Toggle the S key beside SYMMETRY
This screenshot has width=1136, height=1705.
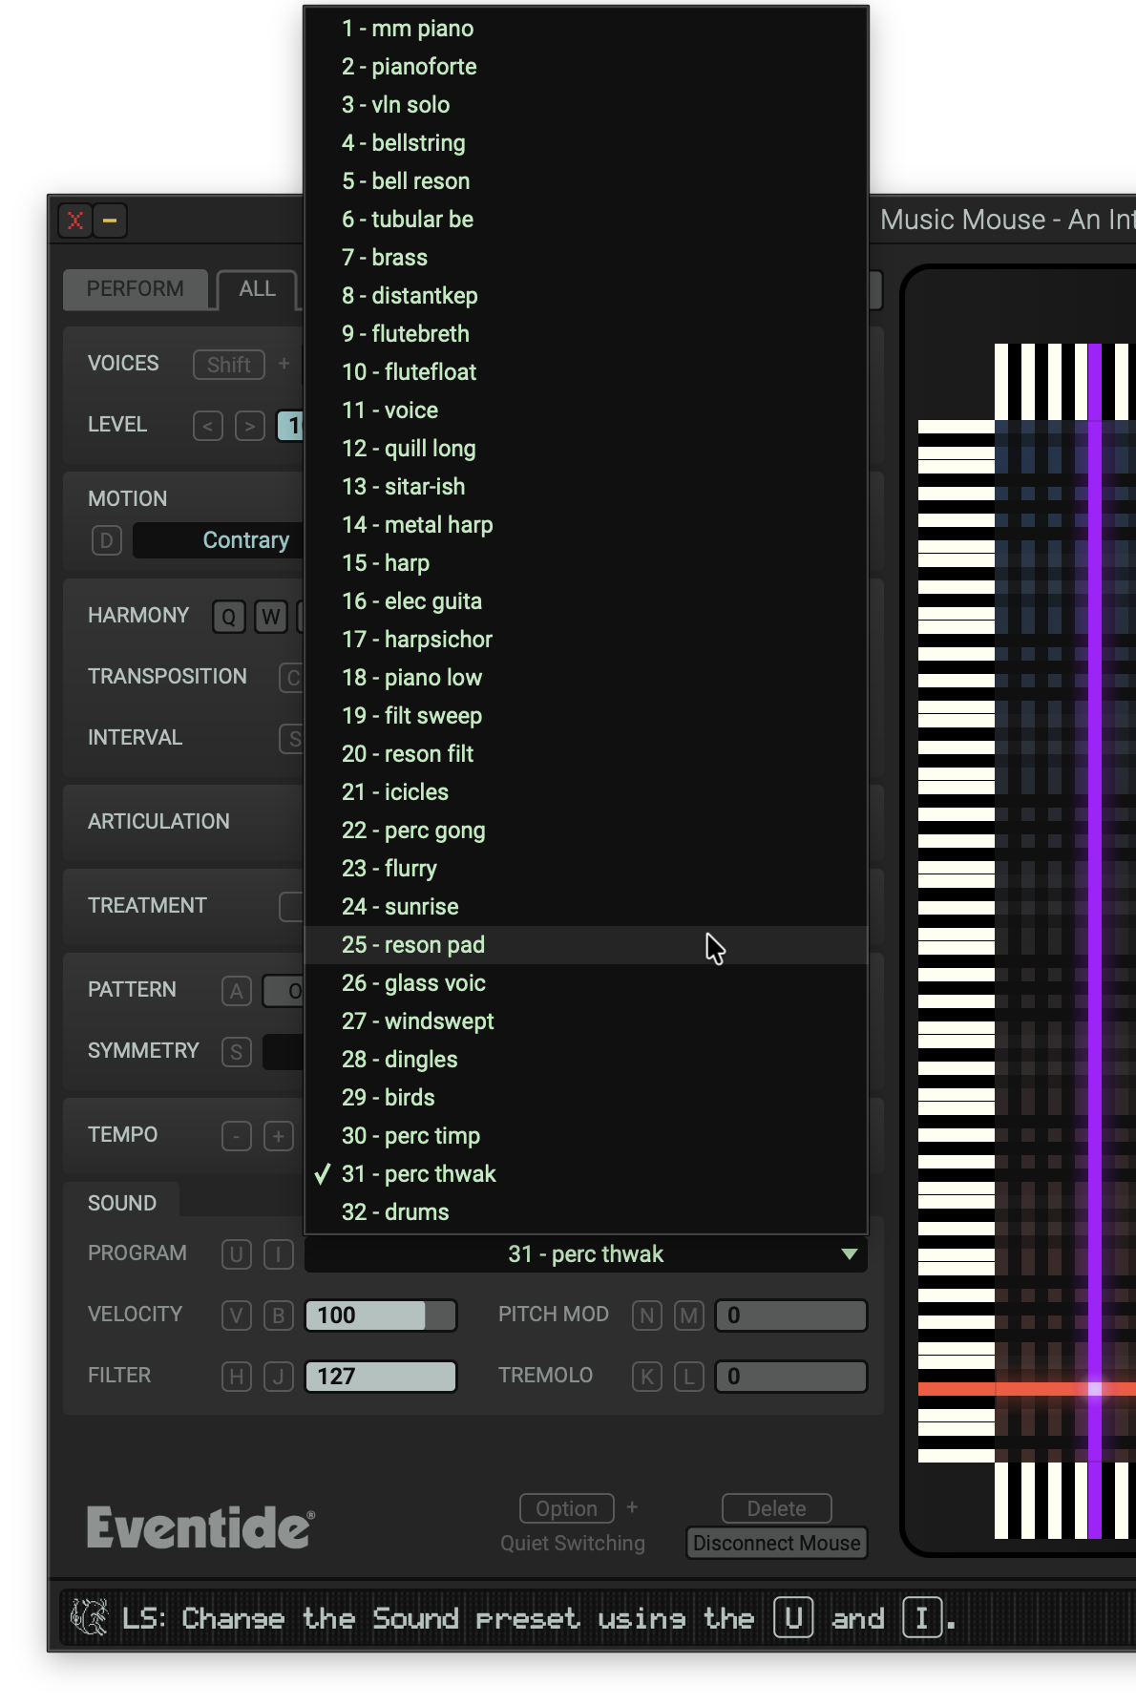pos(236,1052)
